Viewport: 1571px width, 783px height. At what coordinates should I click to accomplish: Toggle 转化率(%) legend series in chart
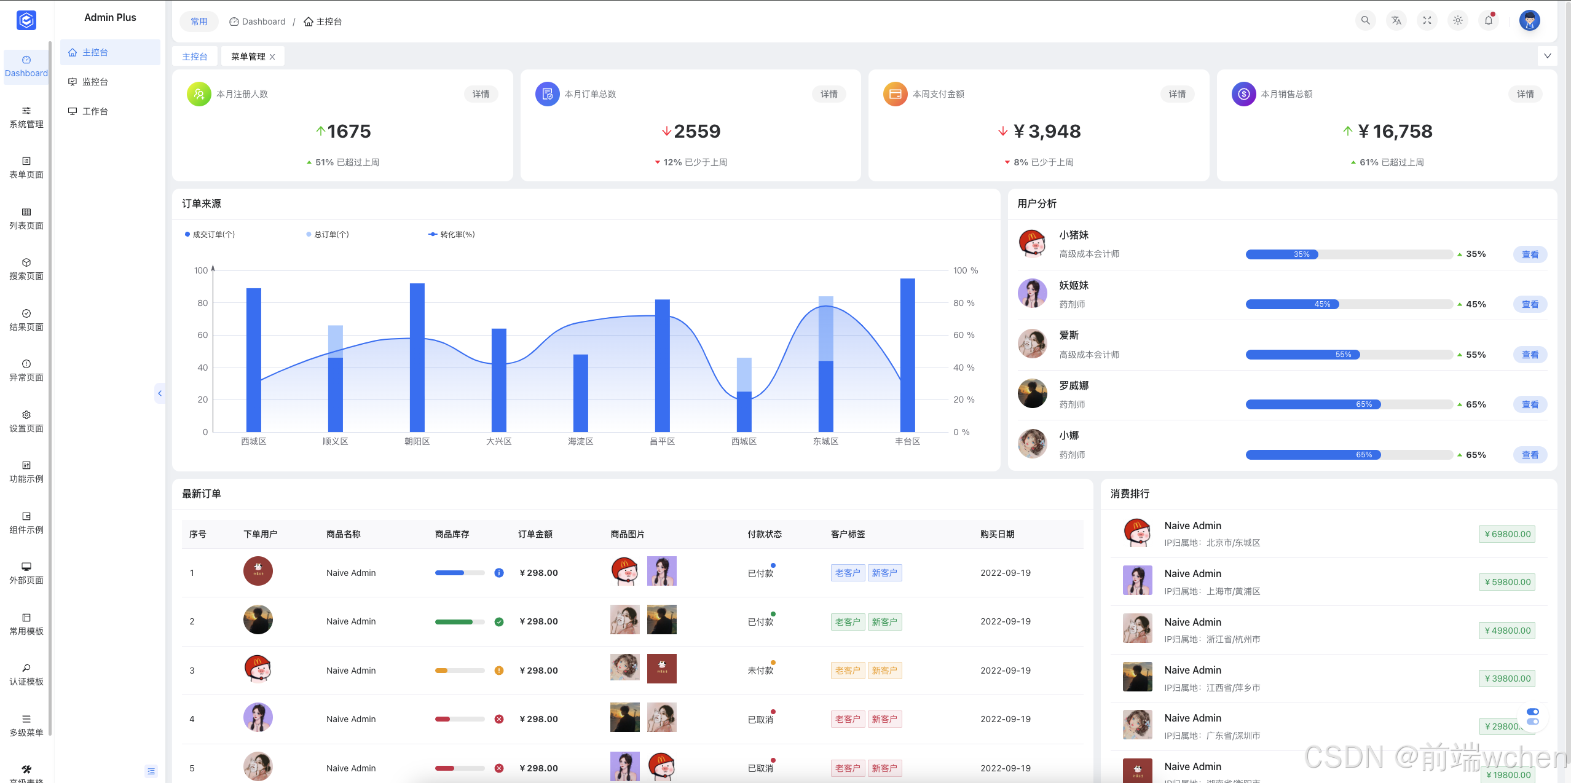(452, 234)
